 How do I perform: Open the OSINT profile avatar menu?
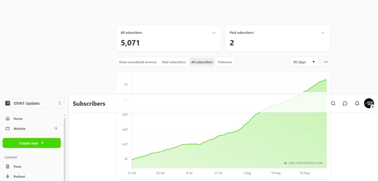369,103
